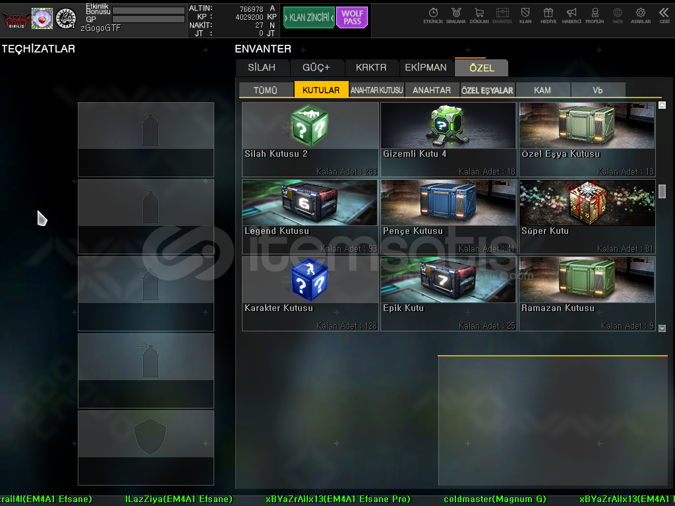
Task: Click the ALTIN value 766978
Action: pyautogui.click(x=251, y=9)
